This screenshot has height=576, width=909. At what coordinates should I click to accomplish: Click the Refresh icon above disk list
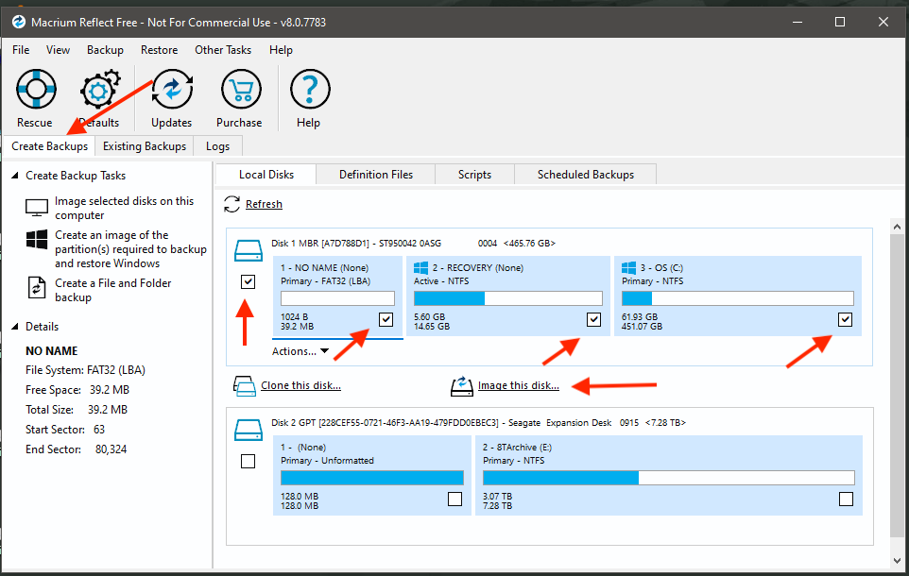click(x=232, y=204)
